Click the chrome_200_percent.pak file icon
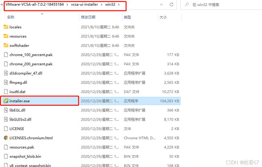 [6, 64]
